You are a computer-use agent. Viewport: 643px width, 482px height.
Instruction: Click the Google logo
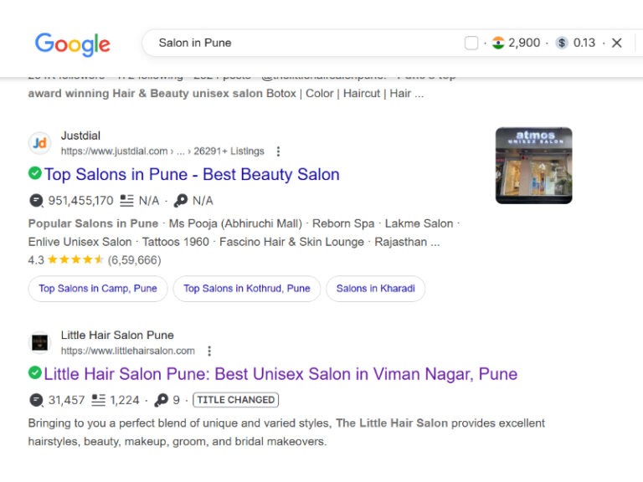coord(73,44)
